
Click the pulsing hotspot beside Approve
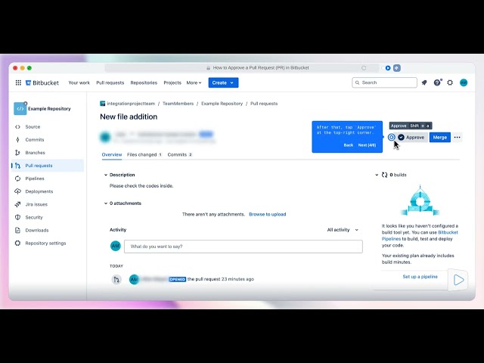click(x=391, y=138)
